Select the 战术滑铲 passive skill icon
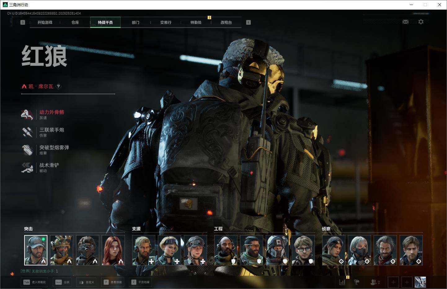Viewport: 447px width, 289px height. click(x=27, y=167)
